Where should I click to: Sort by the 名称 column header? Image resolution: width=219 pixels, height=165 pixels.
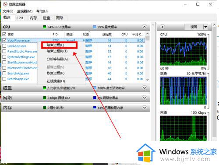11,34
